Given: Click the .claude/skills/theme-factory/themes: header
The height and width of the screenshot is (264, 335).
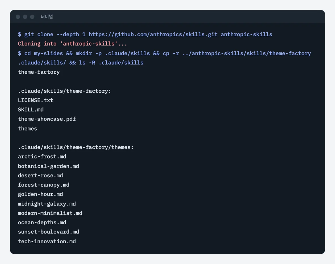Looking at the screenshot, I should pyautogui.click(x=76, y=147).
